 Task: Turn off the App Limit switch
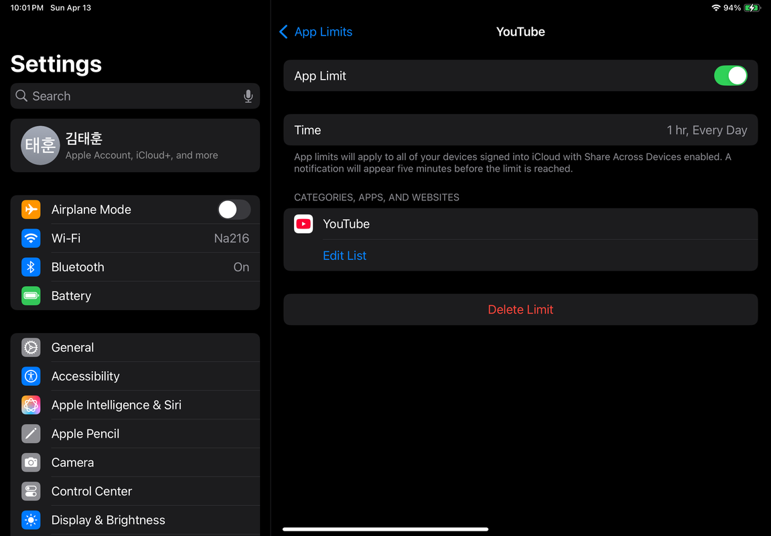point(730,76)
